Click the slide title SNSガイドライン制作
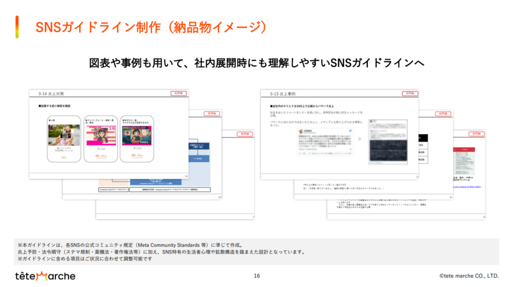This screenshot has height=287, width=513. click(x=150, y=27)
